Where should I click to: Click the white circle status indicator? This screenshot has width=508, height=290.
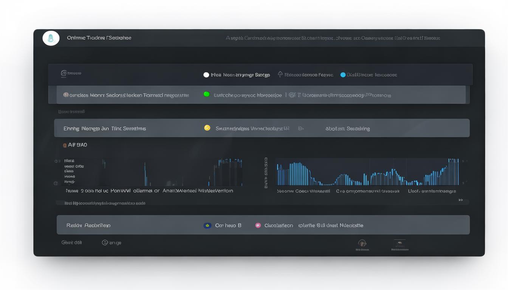206,75
